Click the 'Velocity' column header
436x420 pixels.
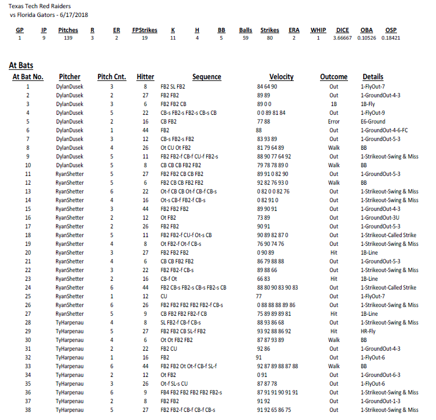[x=282, y=77]
